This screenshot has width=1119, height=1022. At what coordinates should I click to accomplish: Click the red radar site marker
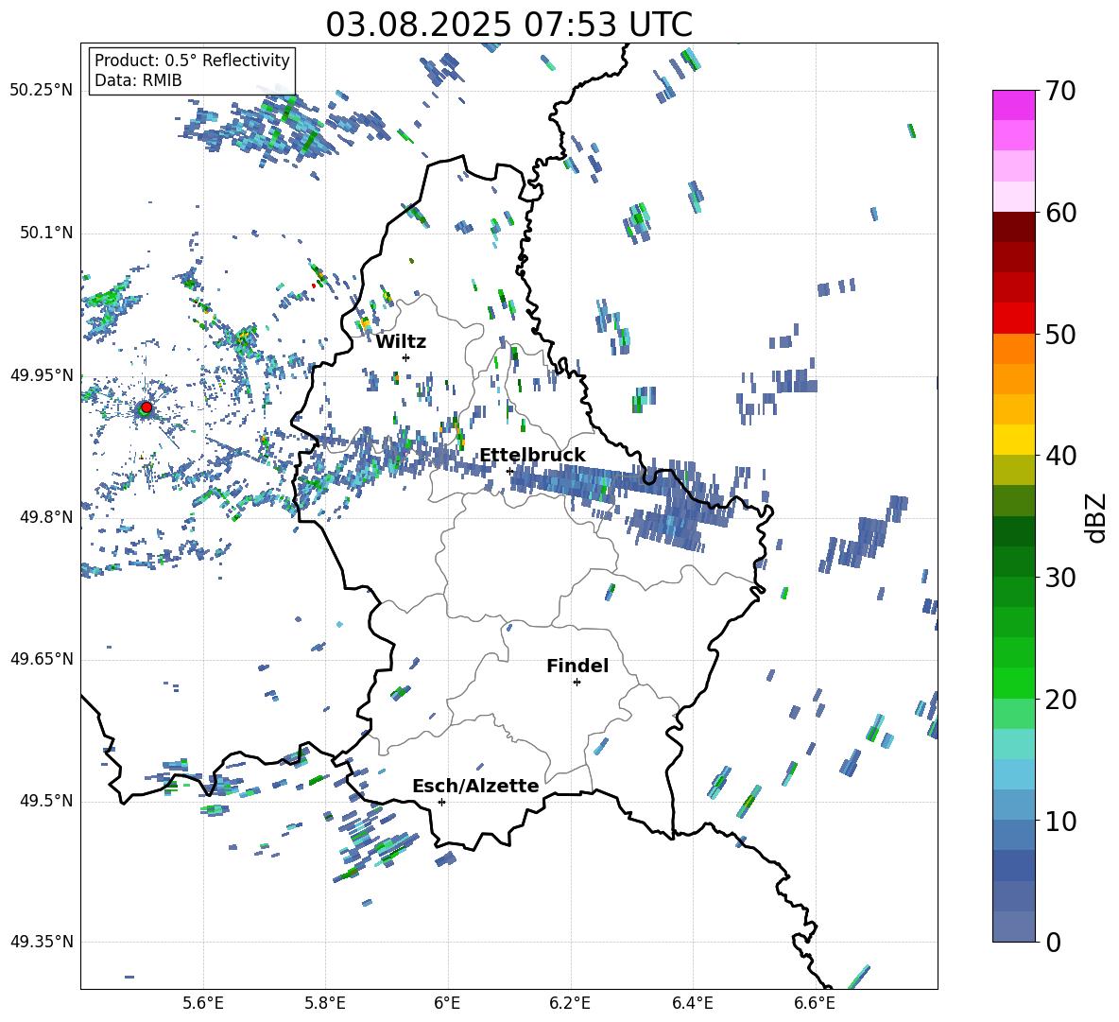pyautogui.click(x=146, y=407)
